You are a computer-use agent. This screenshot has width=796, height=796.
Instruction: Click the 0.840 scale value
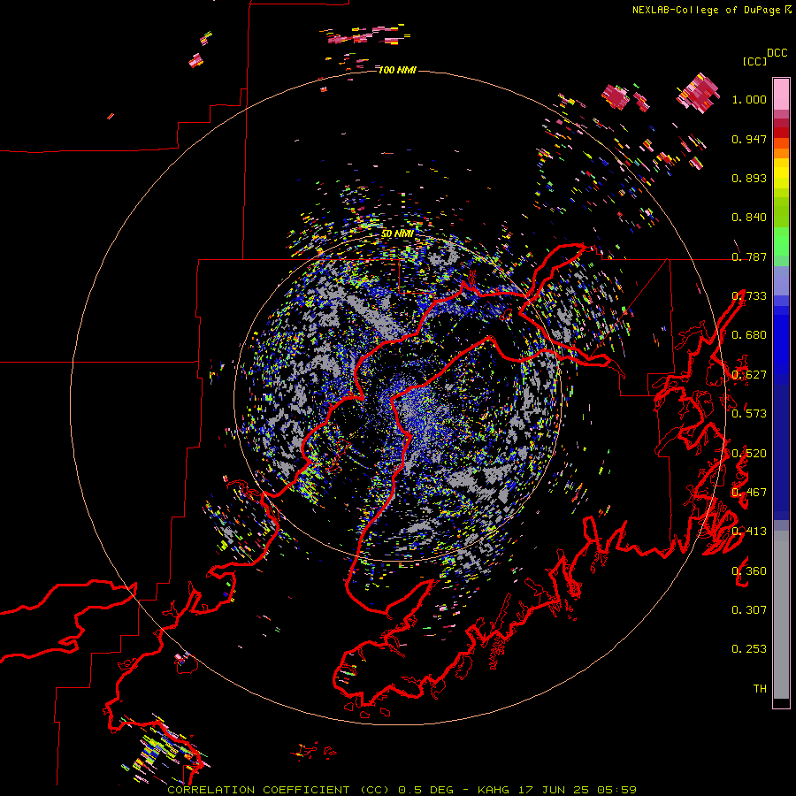(749, 218)
